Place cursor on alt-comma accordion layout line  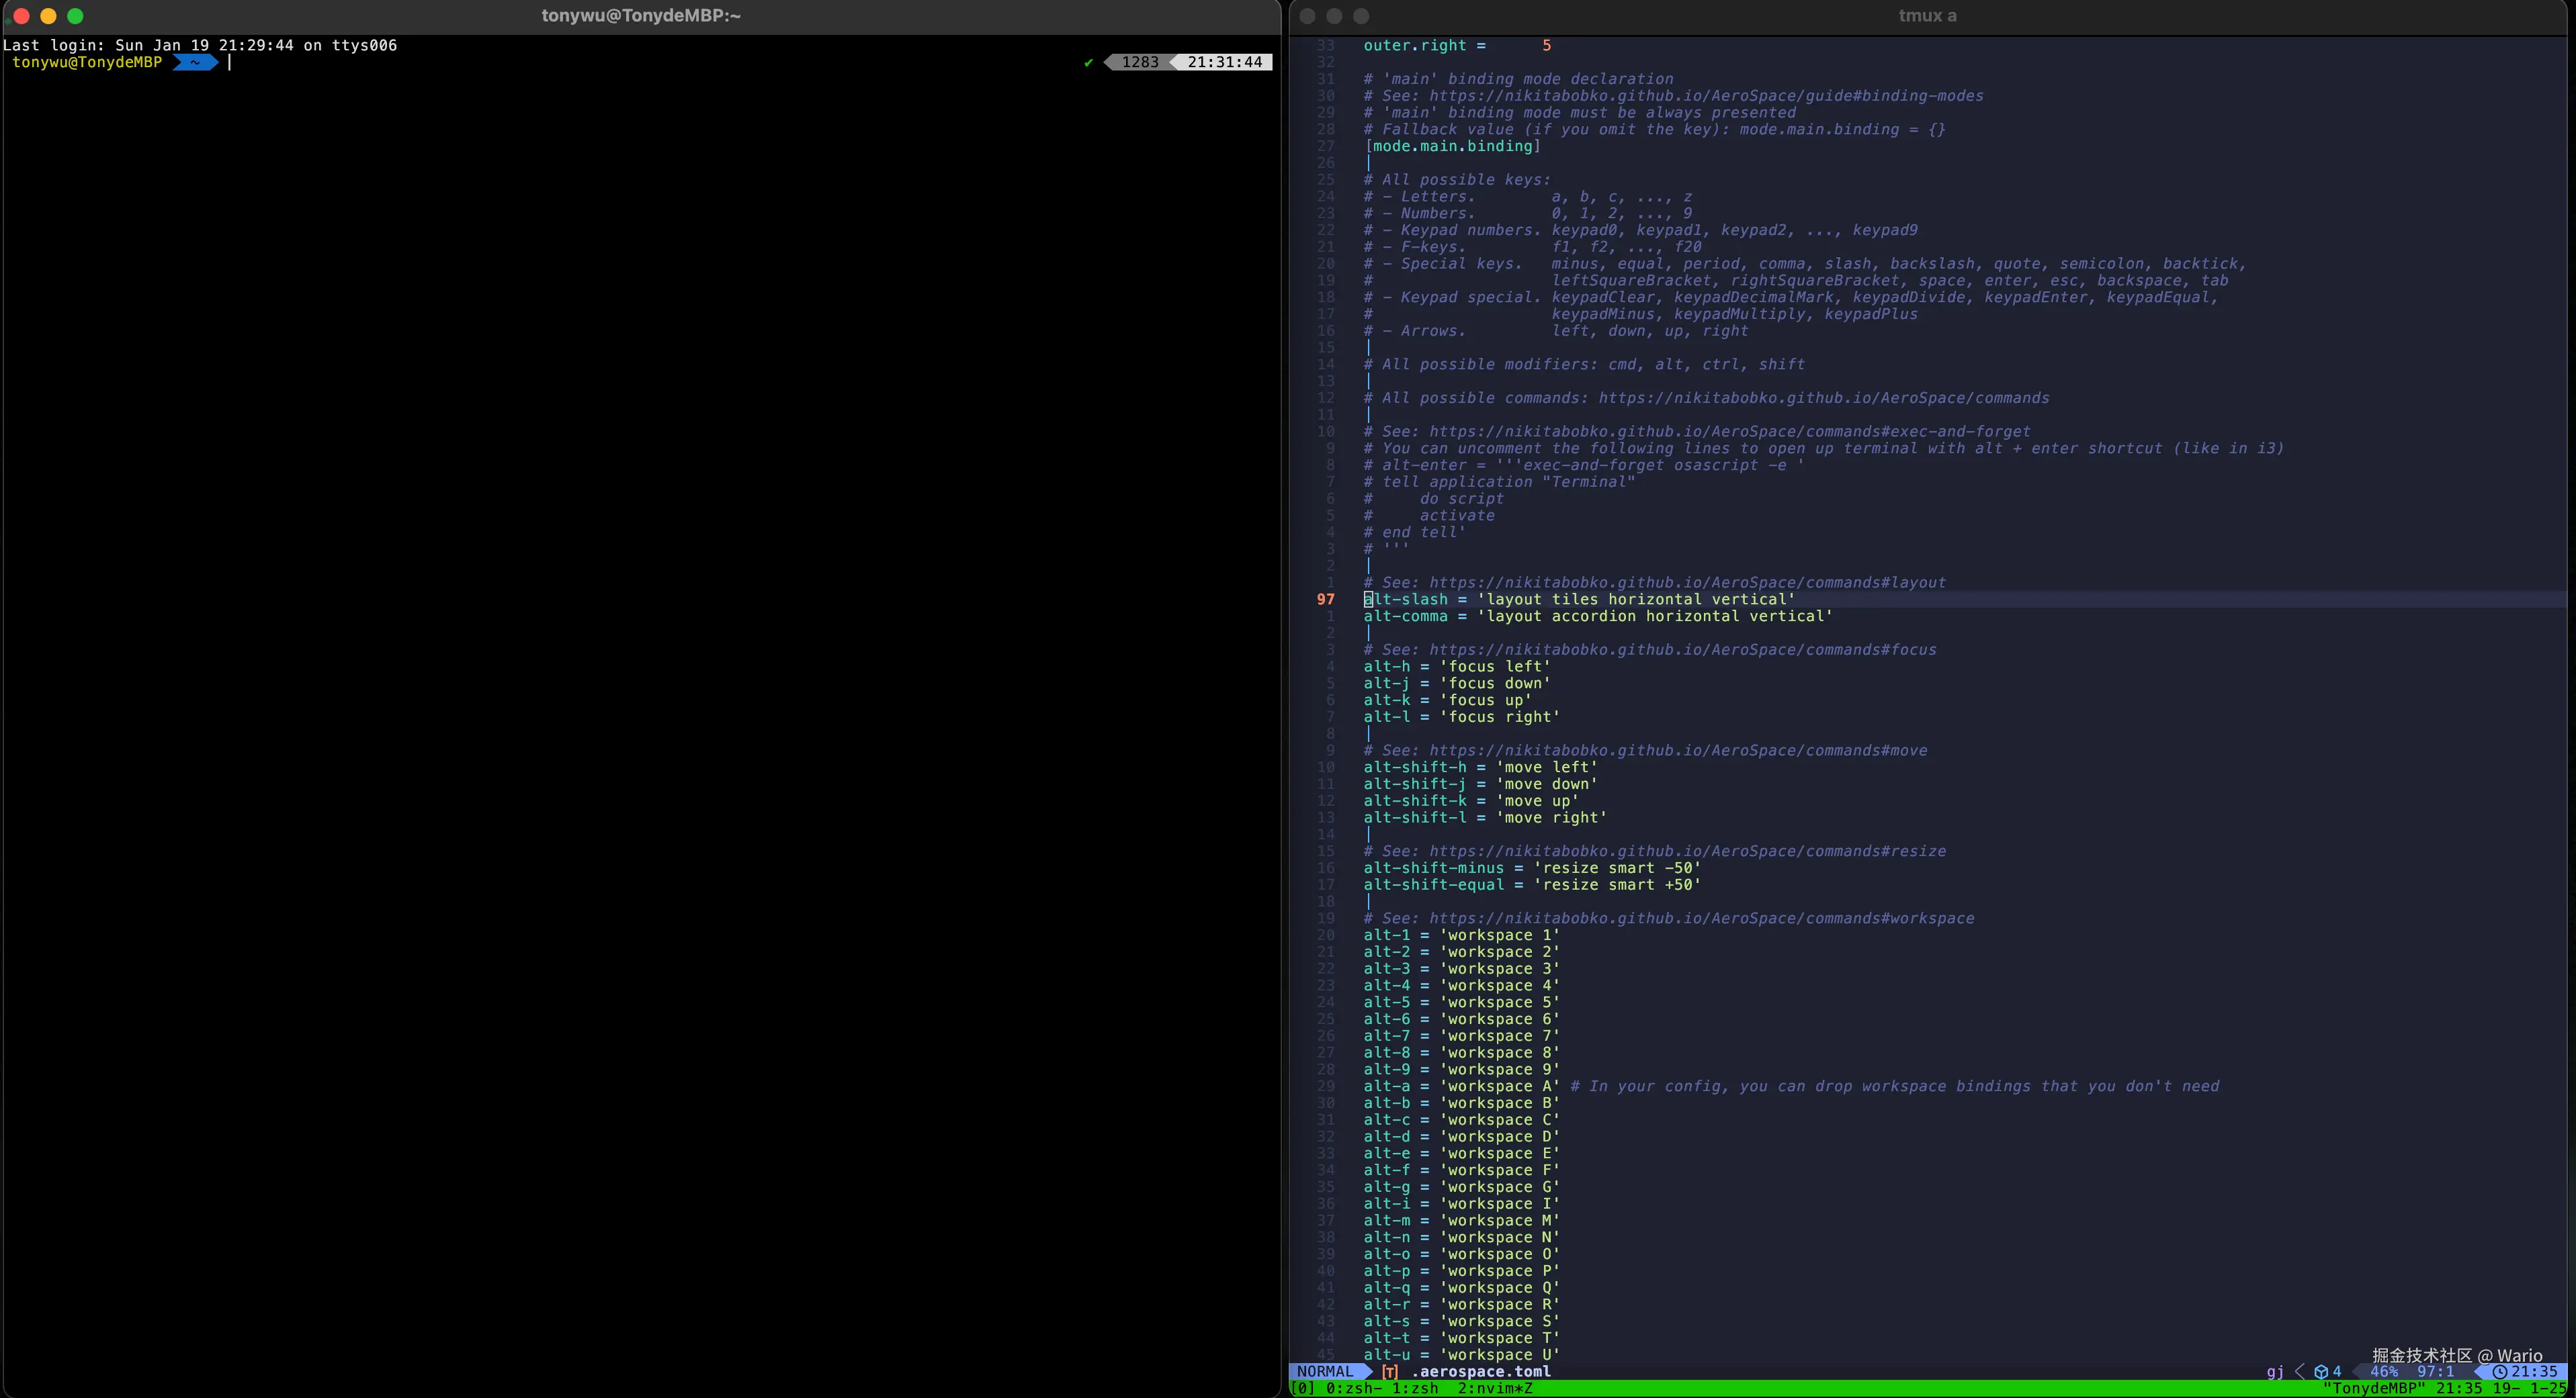pos(1597,616)
